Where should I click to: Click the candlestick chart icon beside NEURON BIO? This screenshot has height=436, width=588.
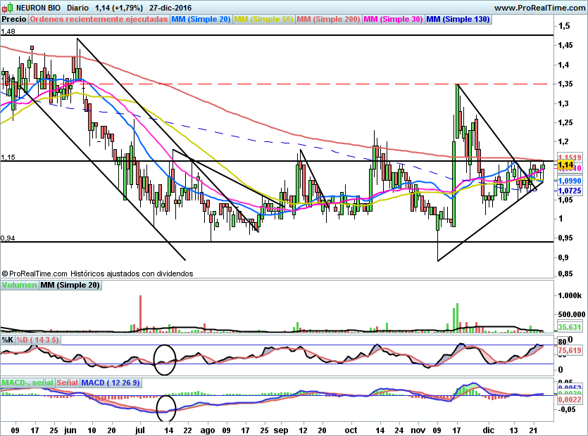pos(6,8)
